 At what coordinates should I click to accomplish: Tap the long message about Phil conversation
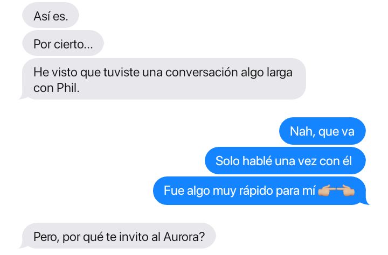pos(163,79)
